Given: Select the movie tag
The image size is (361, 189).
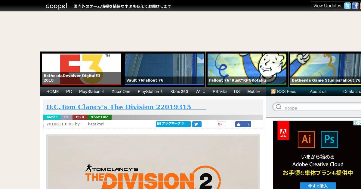Looking at the screenshot, I should point(52,117).
